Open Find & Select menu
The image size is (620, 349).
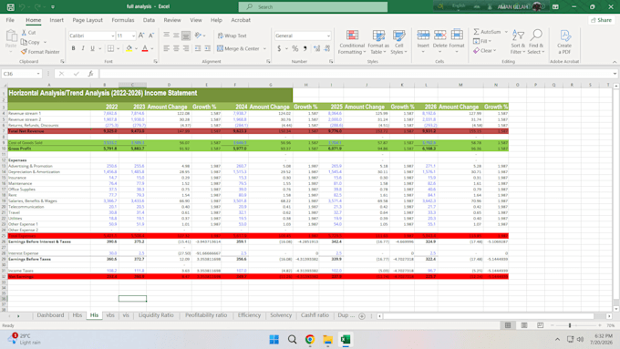tap(536, 42)
